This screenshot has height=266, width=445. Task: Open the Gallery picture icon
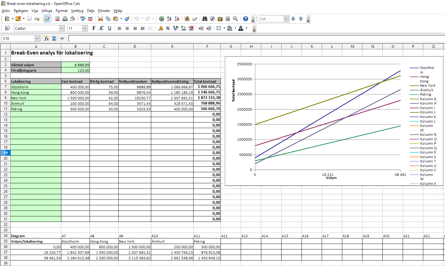click(x=220, y=19)
